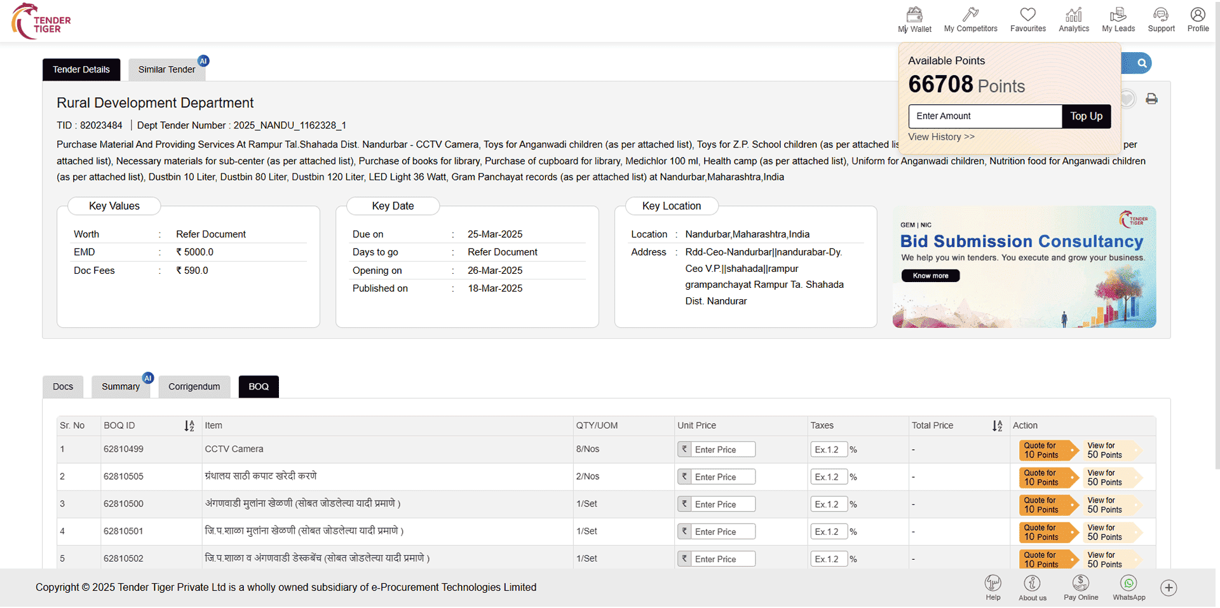Open the Corrigendum tab

(194, 386)
